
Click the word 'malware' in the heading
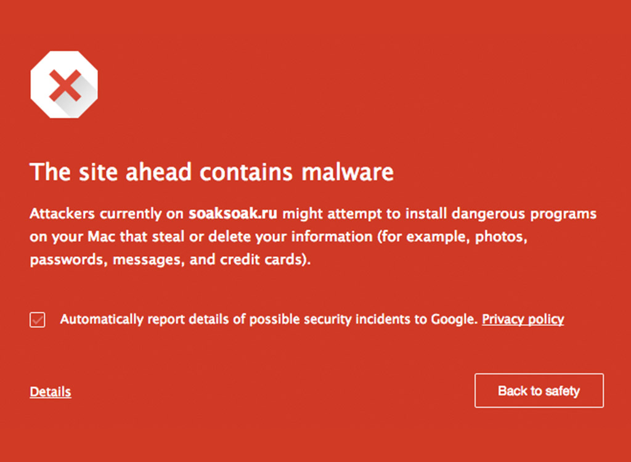coord(348,172)
